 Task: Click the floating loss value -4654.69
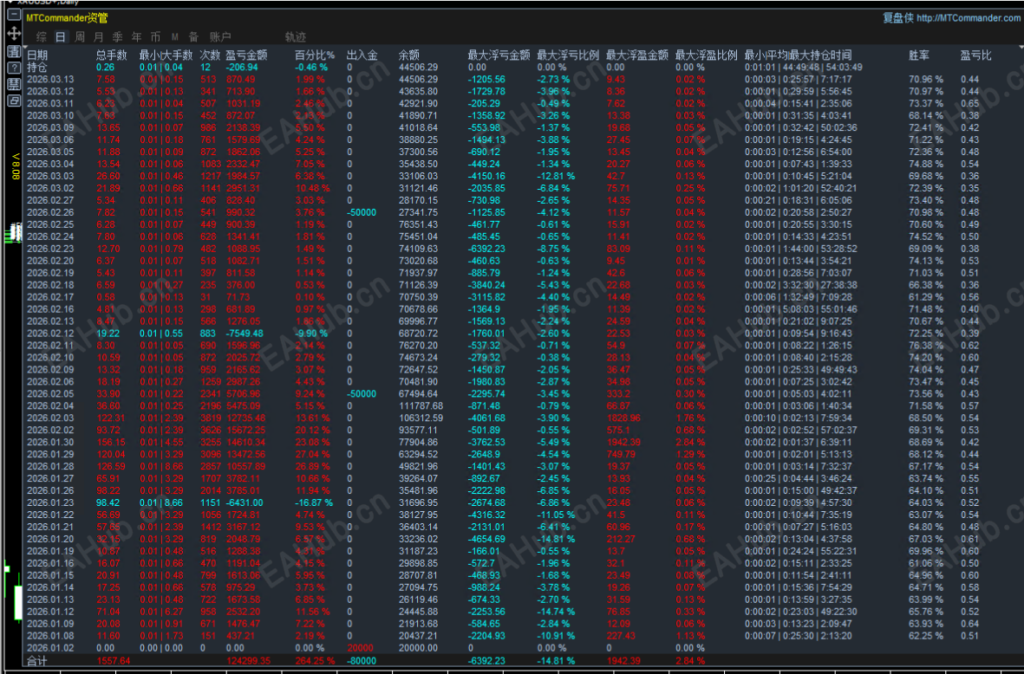click(486, 539)
